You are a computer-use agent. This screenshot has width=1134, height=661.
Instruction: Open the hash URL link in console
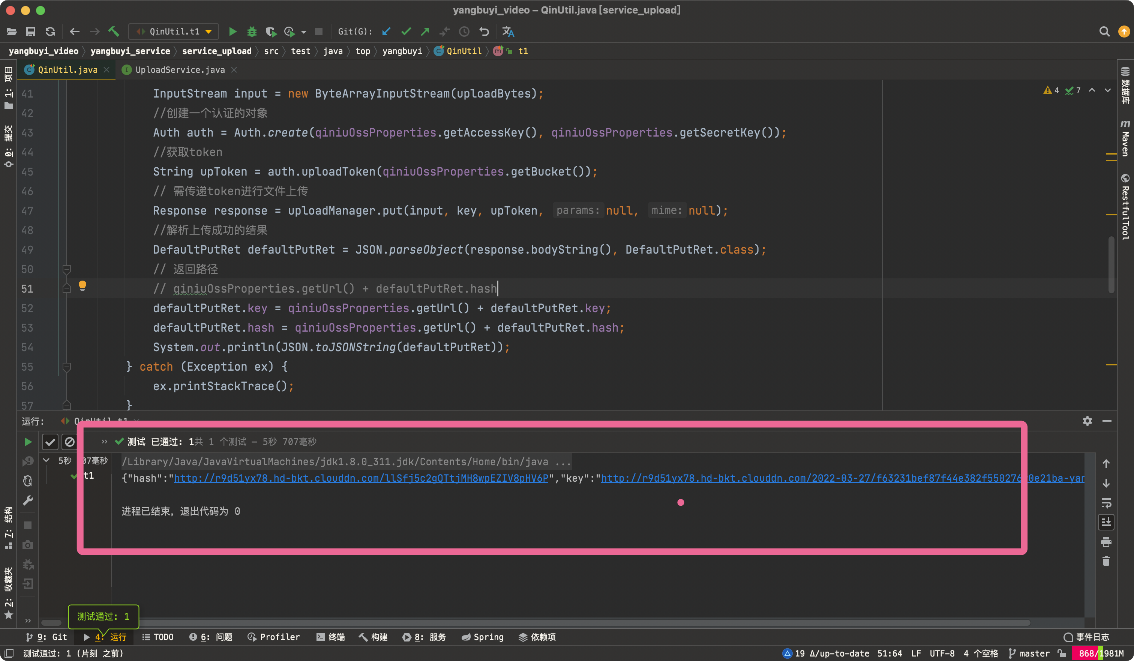[361, 478]
